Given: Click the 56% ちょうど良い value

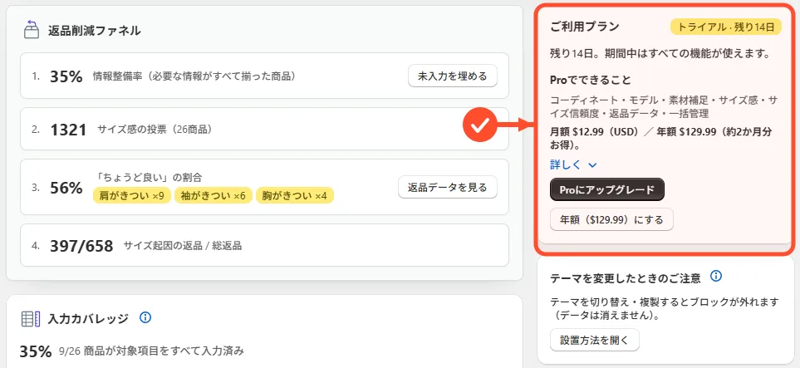Looking at the screenshot, I should 66,188.
